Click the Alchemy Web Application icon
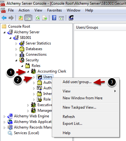Viewport: 126px width, 141px height. [10, 122]
